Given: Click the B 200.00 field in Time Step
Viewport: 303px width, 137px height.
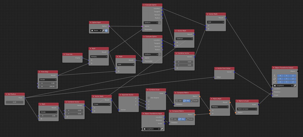Looking at the screenshot, I should (x=48, y=87).
